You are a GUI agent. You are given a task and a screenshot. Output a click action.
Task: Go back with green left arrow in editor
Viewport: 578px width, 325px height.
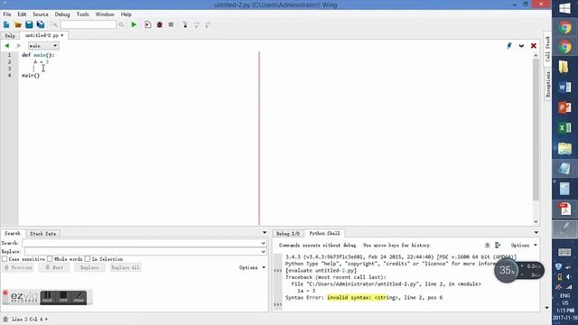pos(6,46)
